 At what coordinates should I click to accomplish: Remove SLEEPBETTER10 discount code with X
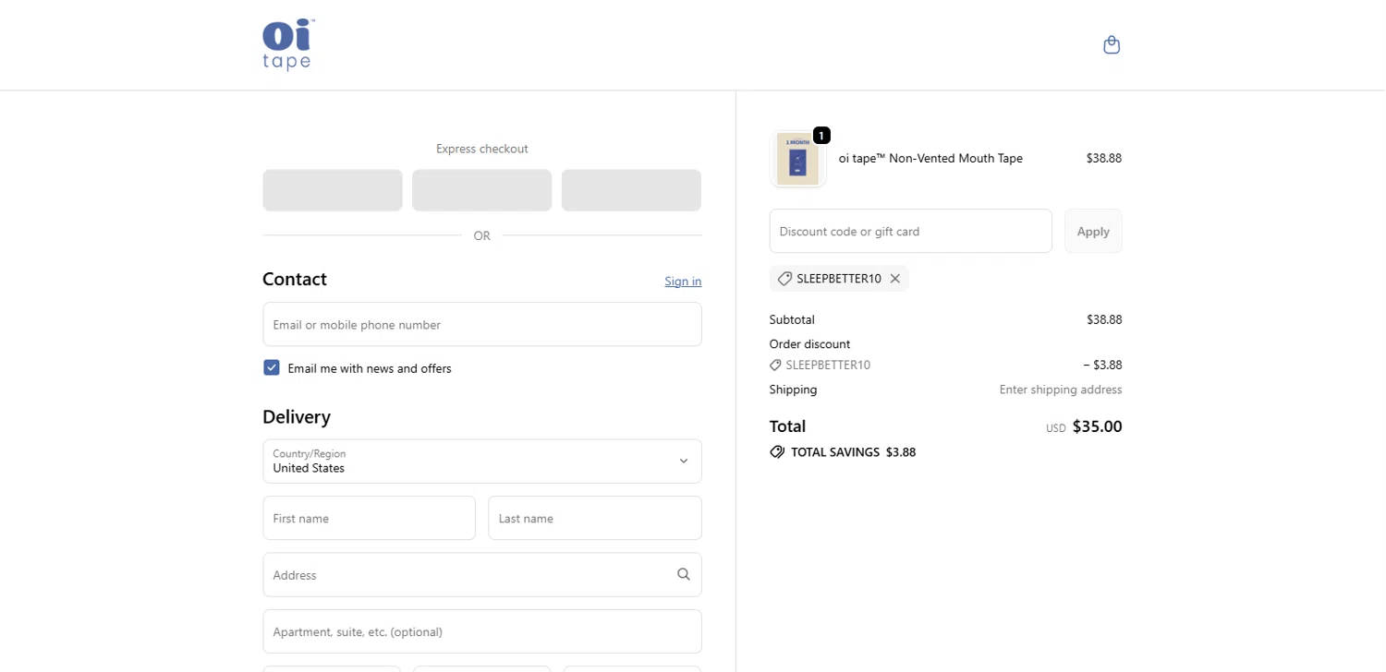(894, 279)
